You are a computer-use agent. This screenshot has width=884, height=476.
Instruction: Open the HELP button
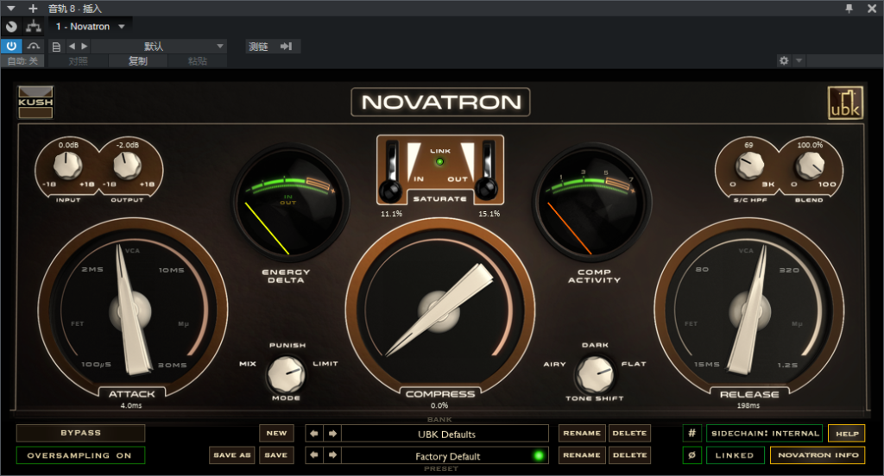[846, 433]
